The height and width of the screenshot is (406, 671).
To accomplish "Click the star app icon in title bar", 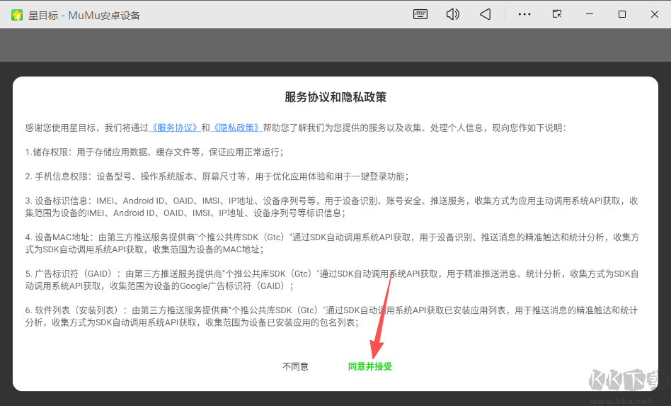I will pyautogui.click(x=17, y=15).
